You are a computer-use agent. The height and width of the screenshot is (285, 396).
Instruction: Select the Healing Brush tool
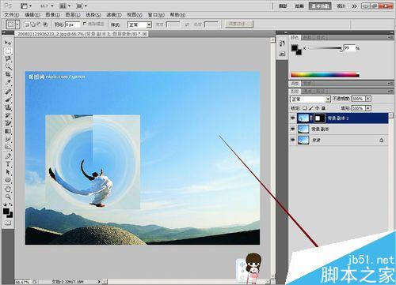[8, 92]
